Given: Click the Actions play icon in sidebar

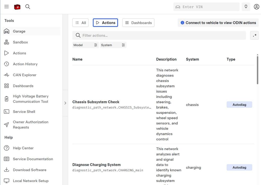Looking at the screenshot, I should 7,53.
